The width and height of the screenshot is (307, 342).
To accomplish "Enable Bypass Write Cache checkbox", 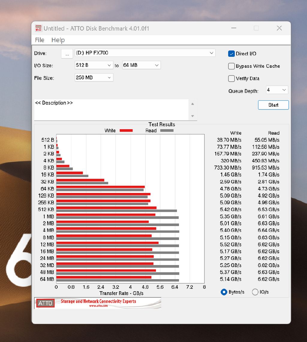I will [x=231, y=66].
